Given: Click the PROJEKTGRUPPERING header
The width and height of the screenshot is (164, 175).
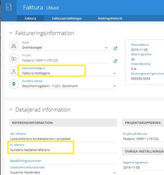Looking at the screenshot, I should pos(143,122).
